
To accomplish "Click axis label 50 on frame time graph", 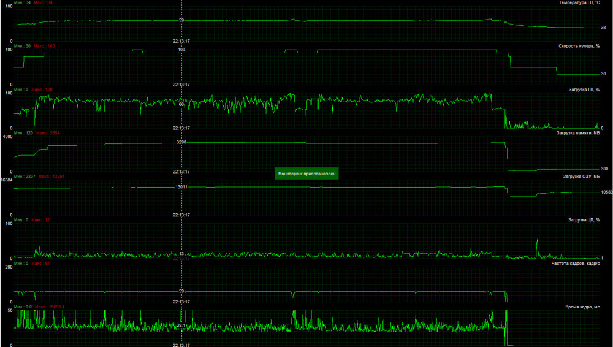I will pos(10,310).
